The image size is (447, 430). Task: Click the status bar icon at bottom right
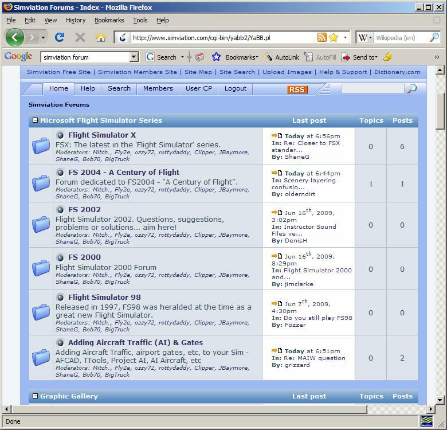tap(426, 421)
